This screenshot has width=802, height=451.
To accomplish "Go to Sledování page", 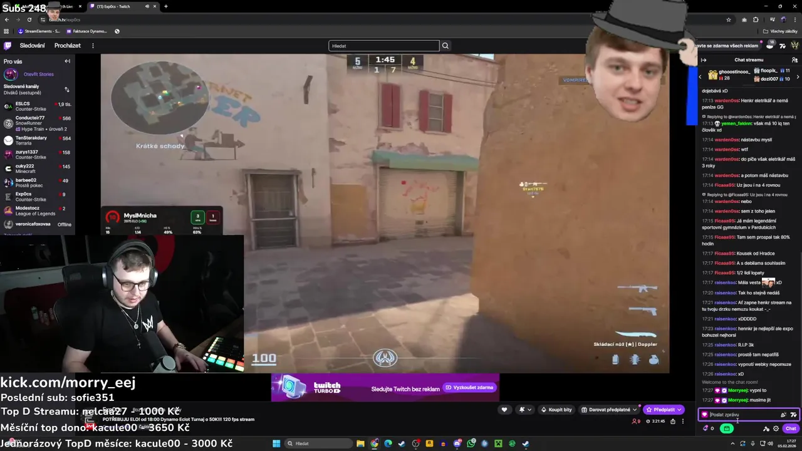I will [x=32, y=46].
